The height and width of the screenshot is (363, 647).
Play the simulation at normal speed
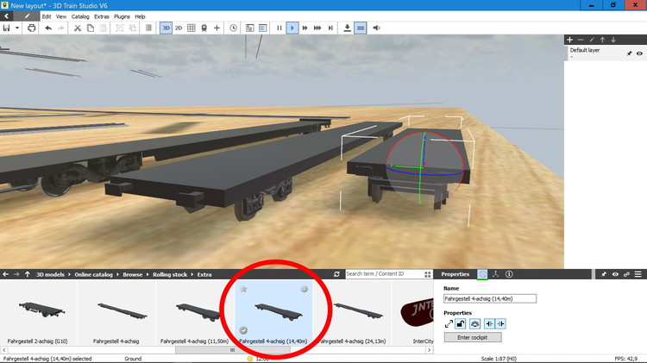[x=292, y=28]
